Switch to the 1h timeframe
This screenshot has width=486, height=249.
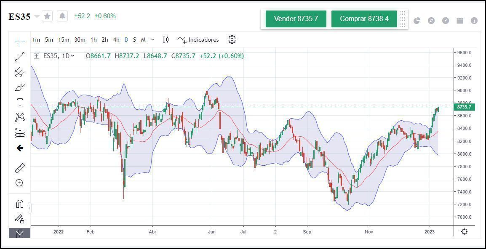93,40
